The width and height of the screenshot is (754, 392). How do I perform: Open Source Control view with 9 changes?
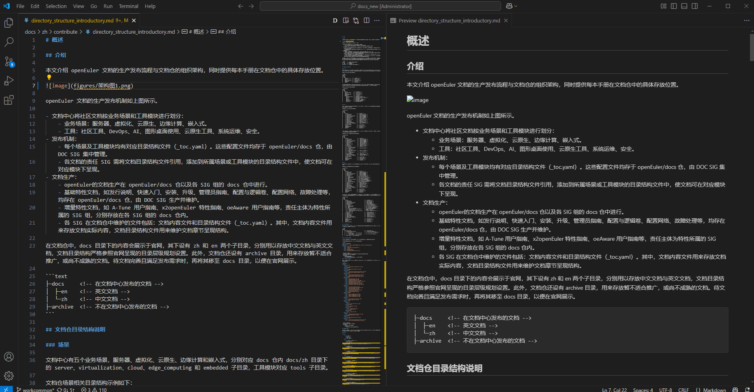click(x=9, y=61)
